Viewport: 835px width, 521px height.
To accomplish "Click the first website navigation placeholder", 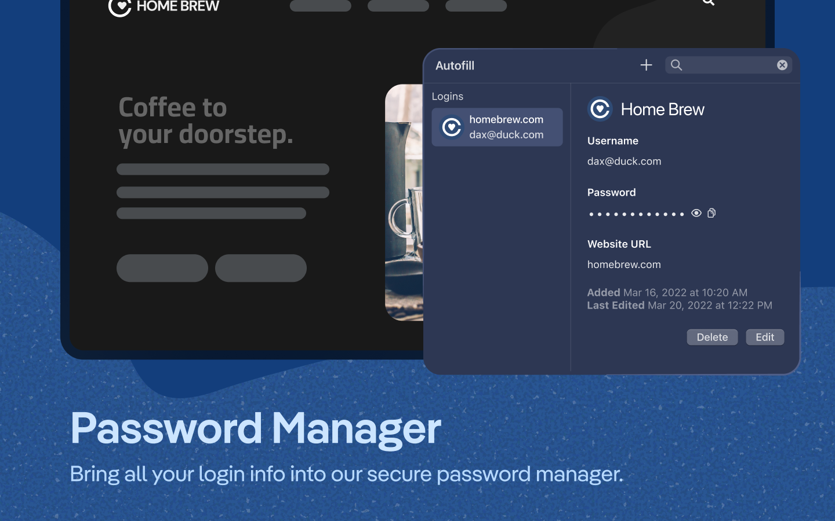I will [321, 5].
